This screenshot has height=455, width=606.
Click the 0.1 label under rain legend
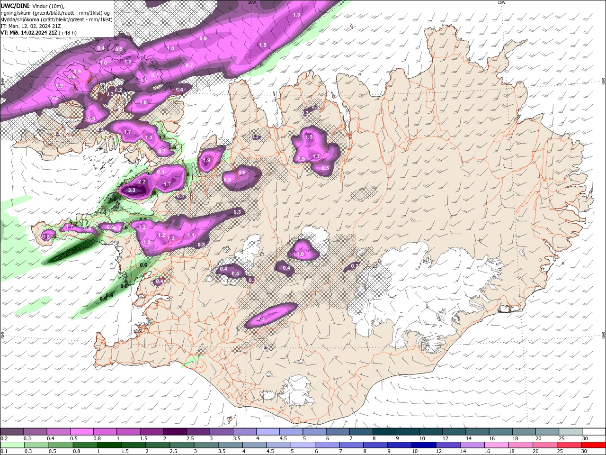(x=4, y=452)
